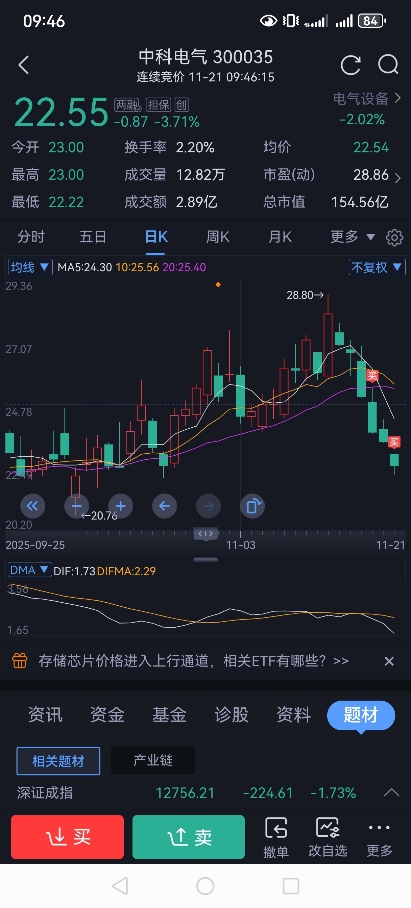Open the 资金 capital flow tab

[x=107, y=714]
